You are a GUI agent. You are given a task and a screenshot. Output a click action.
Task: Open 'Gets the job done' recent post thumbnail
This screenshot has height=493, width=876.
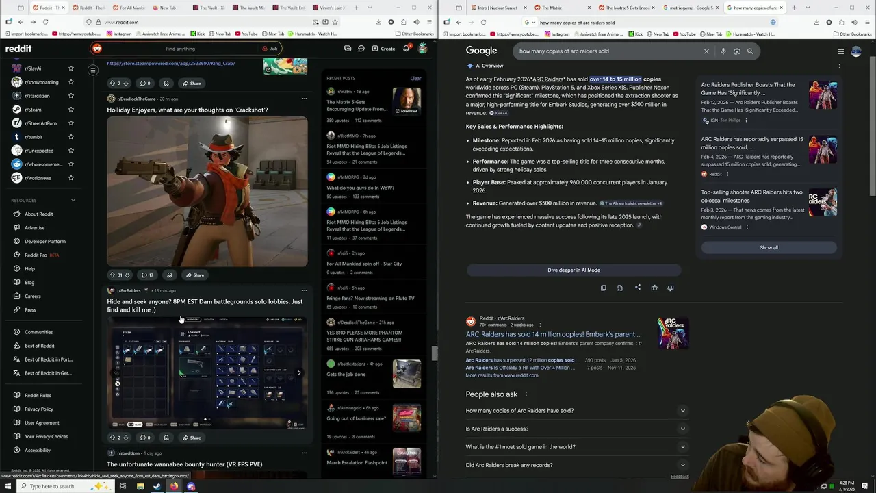click(x=407, y=374)
